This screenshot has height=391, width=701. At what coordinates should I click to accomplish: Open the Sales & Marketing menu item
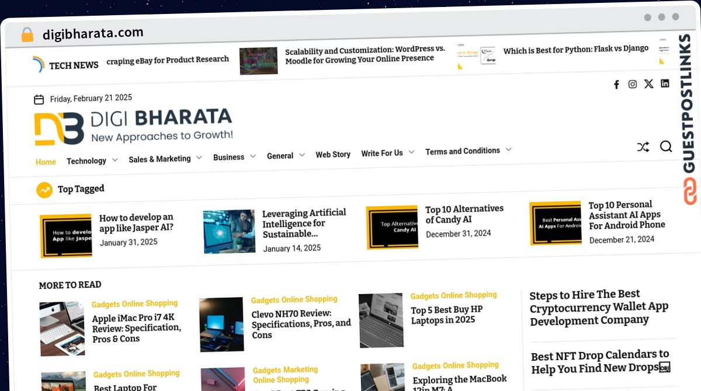(159, 159)
